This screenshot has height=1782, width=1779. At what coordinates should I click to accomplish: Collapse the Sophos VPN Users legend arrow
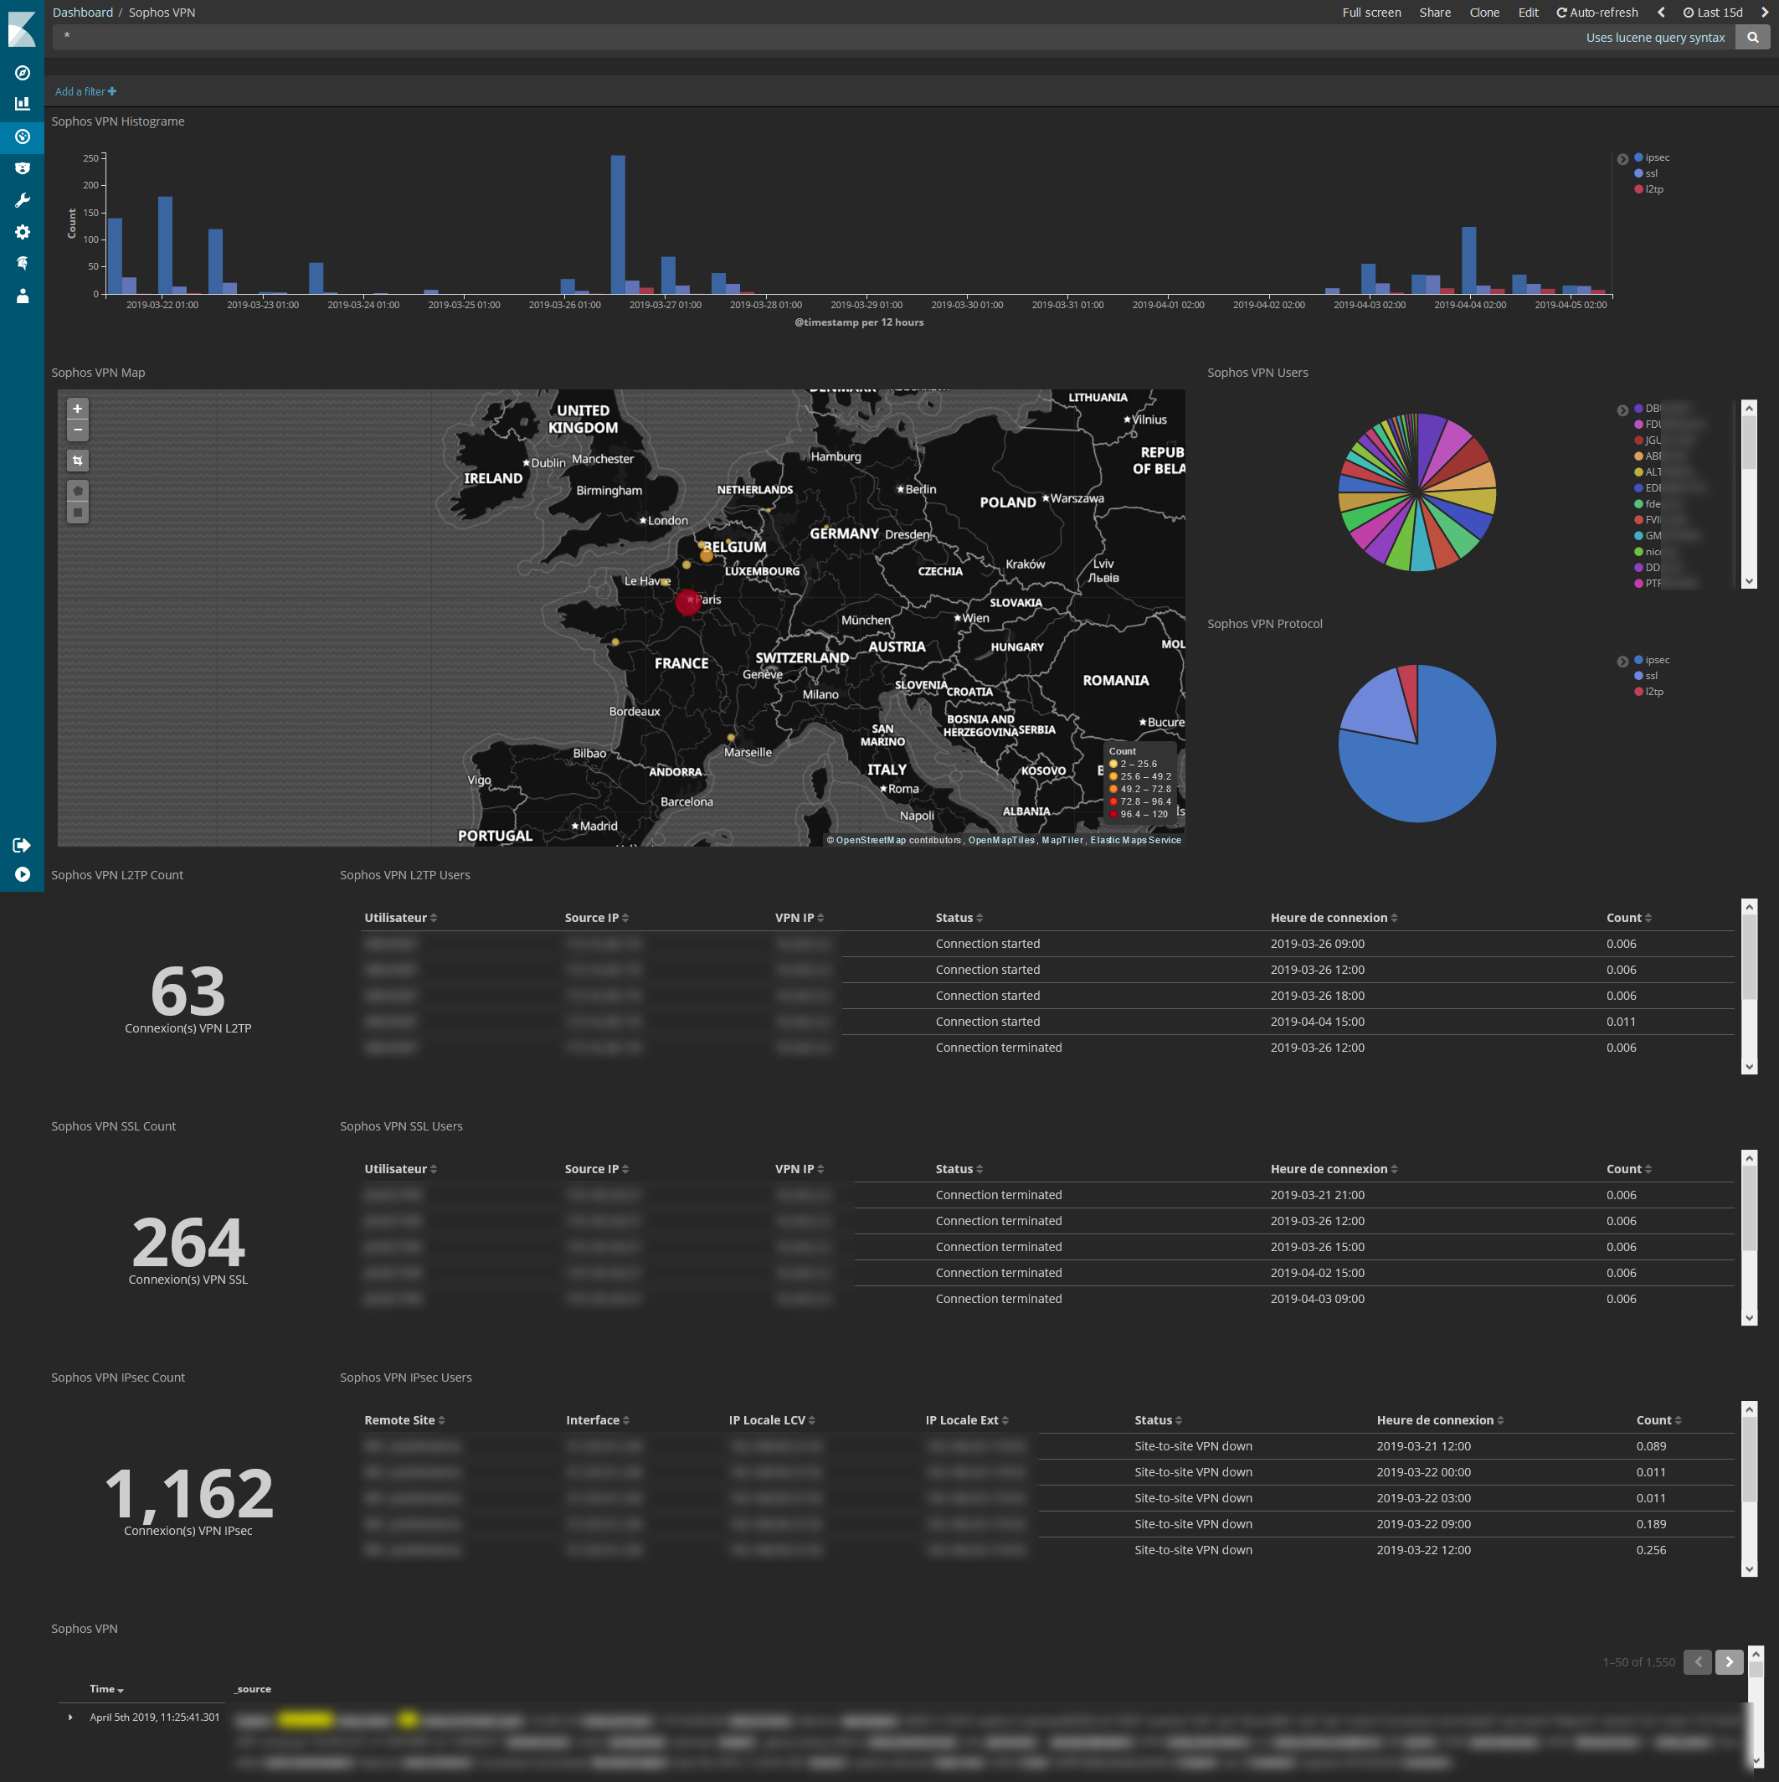pos(1622,410)
